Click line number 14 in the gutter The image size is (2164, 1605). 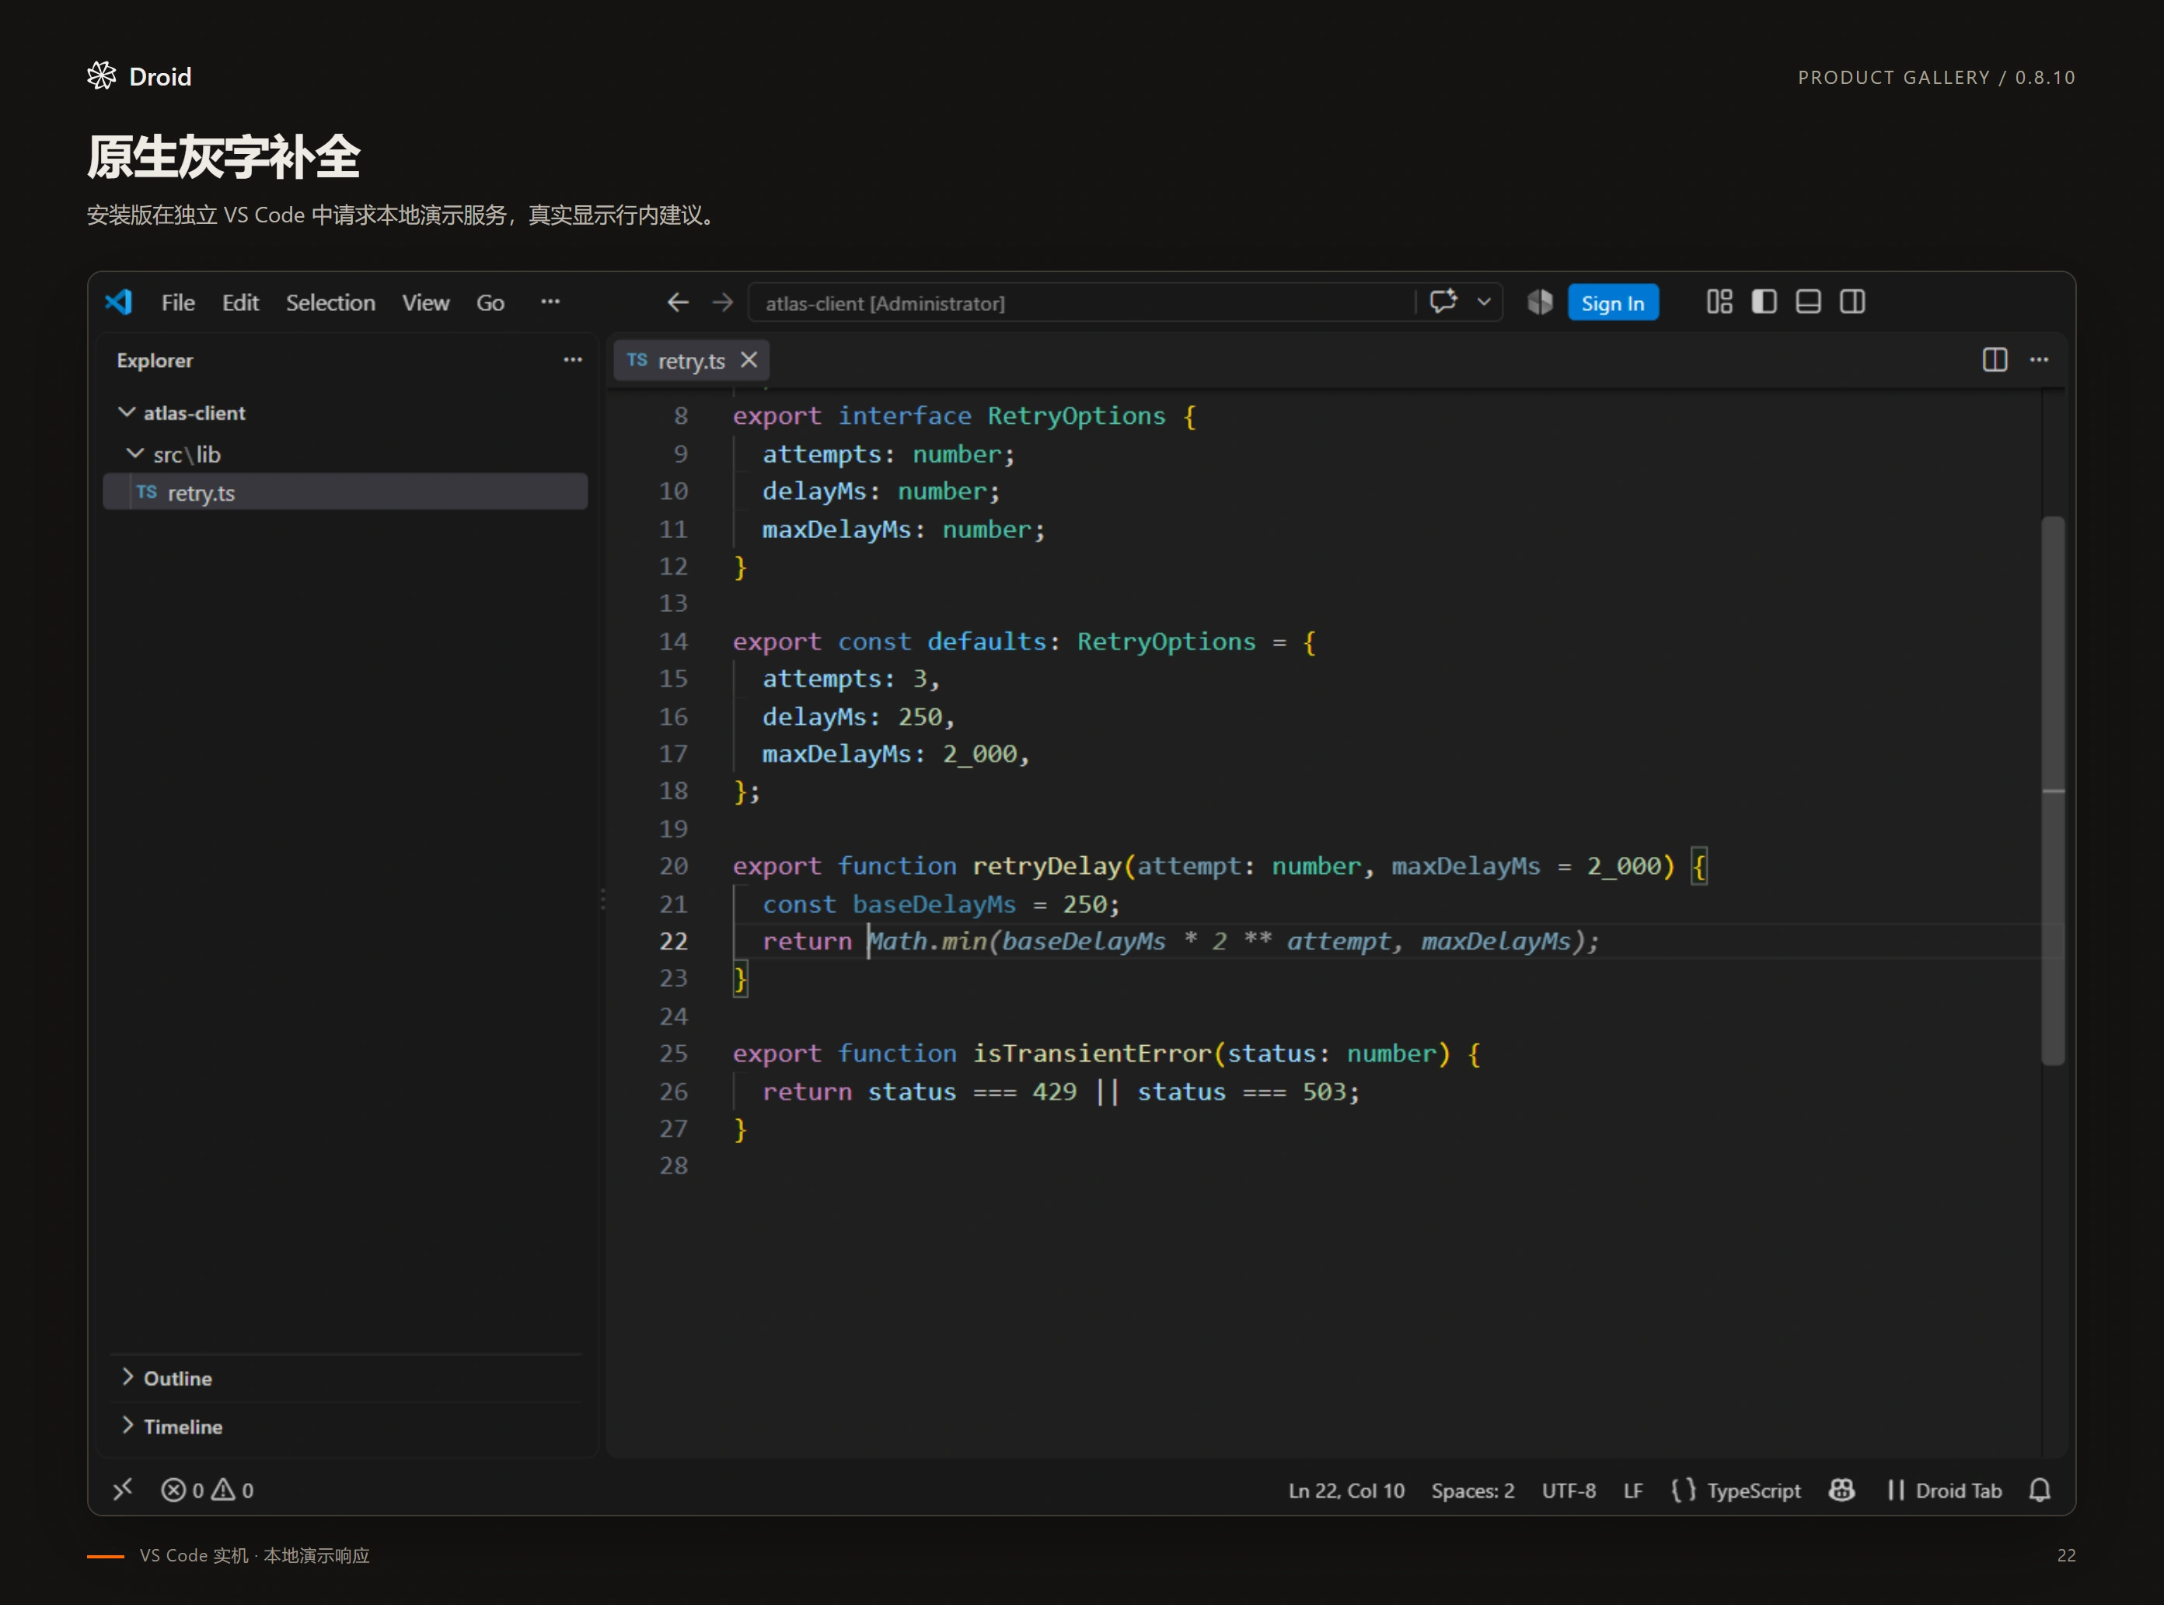[673, 642]
